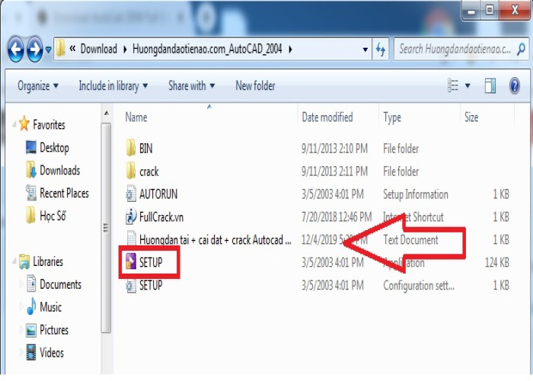The width and height of the screenshot is (533, 381).
Task: Open the BIN folder
Action: tap(145, 149)
